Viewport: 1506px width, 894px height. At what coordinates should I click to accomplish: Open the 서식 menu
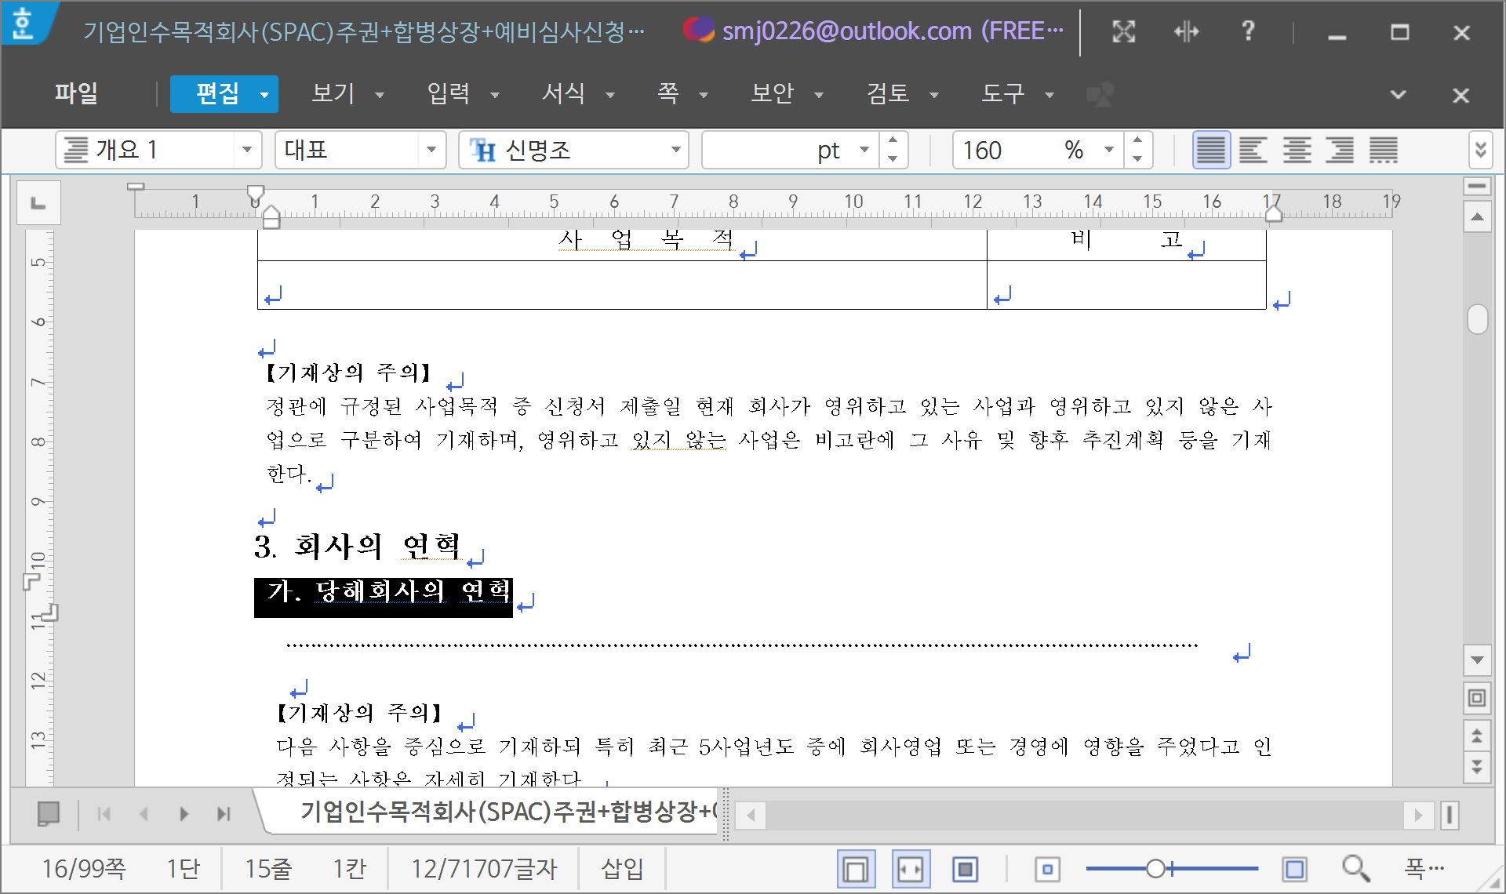click(563, 94)
